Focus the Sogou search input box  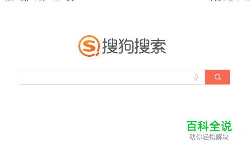(112, 77)
